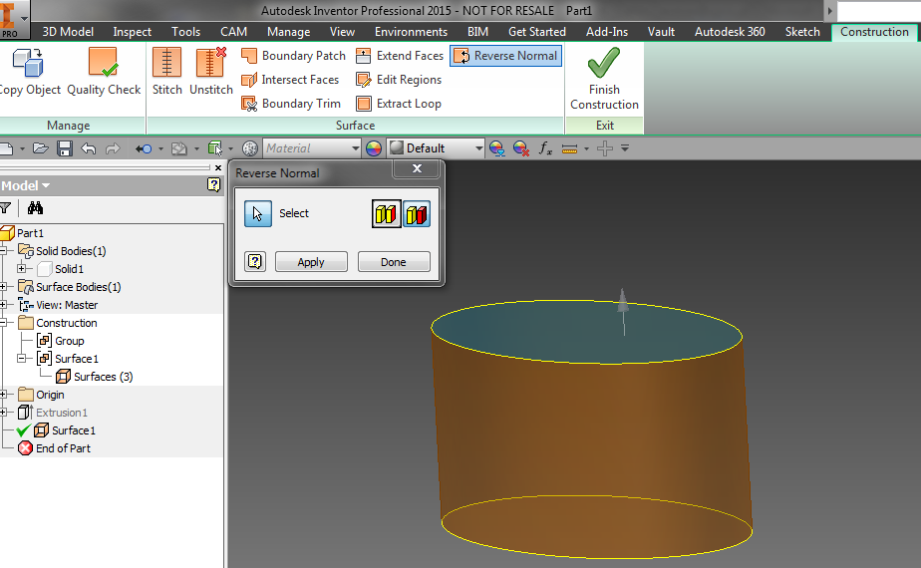
Task: Click the clear appearance override icon
Action: 521,148
